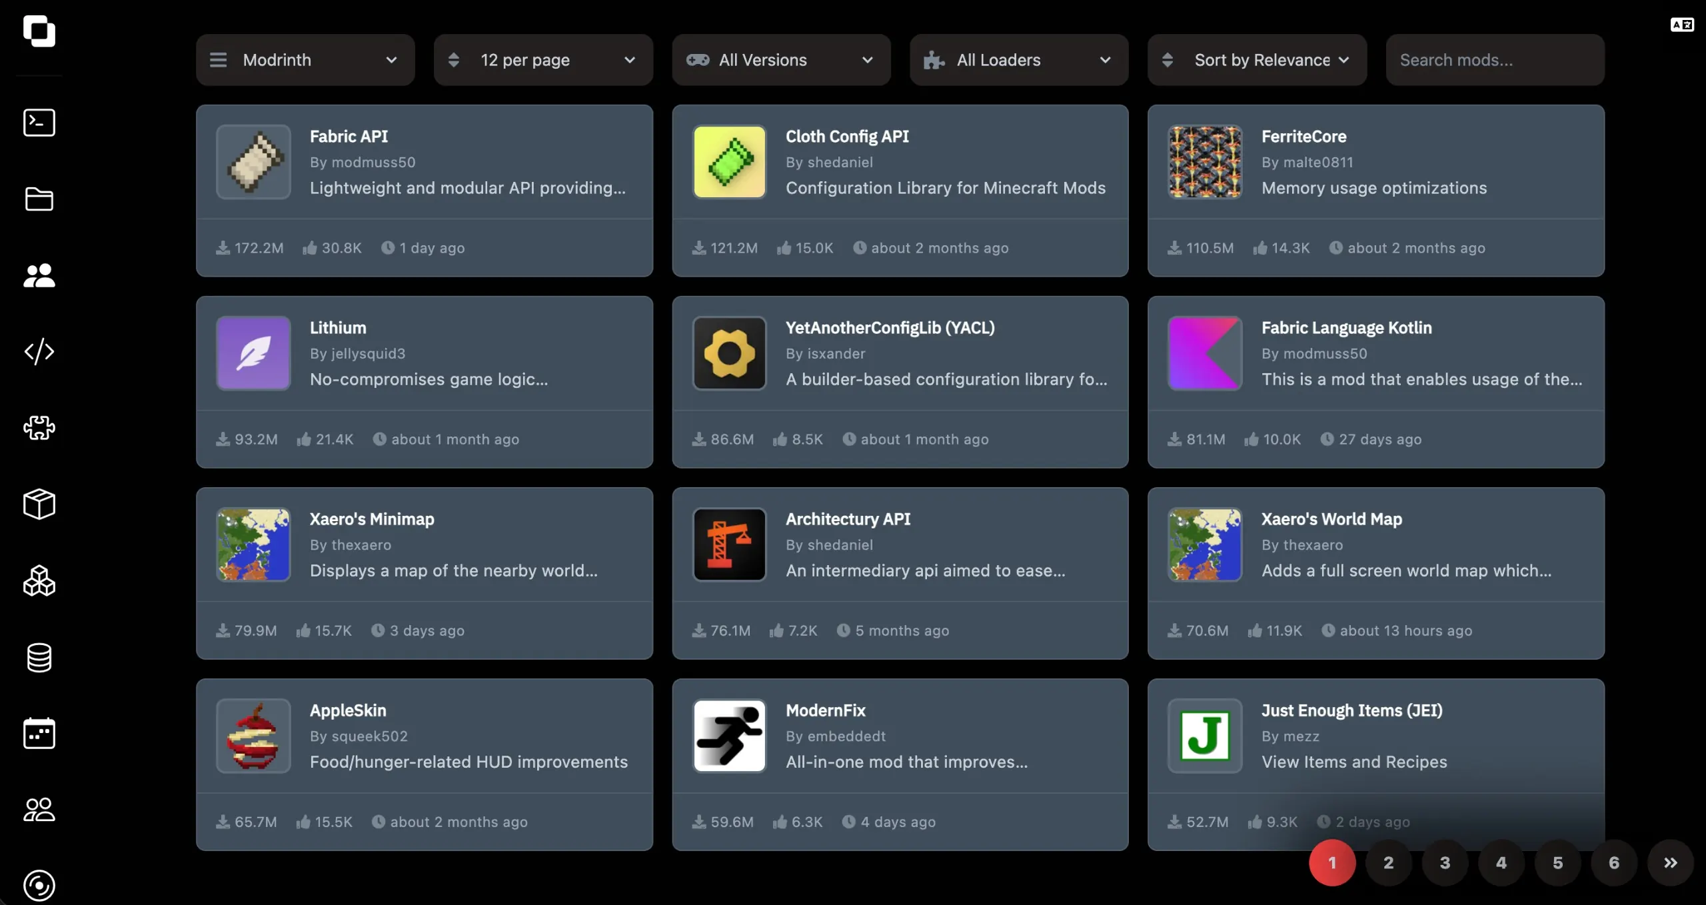1706x905 pixels.
Task: Open the Cloth Config API title
Action: click(847, 137)
